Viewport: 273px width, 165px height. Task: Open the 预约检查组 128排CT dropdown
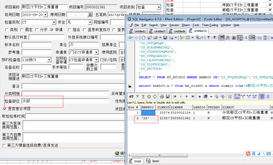[49, 60]
